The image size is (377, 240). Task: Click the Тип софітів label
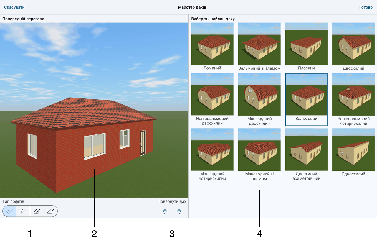(13, 202)
